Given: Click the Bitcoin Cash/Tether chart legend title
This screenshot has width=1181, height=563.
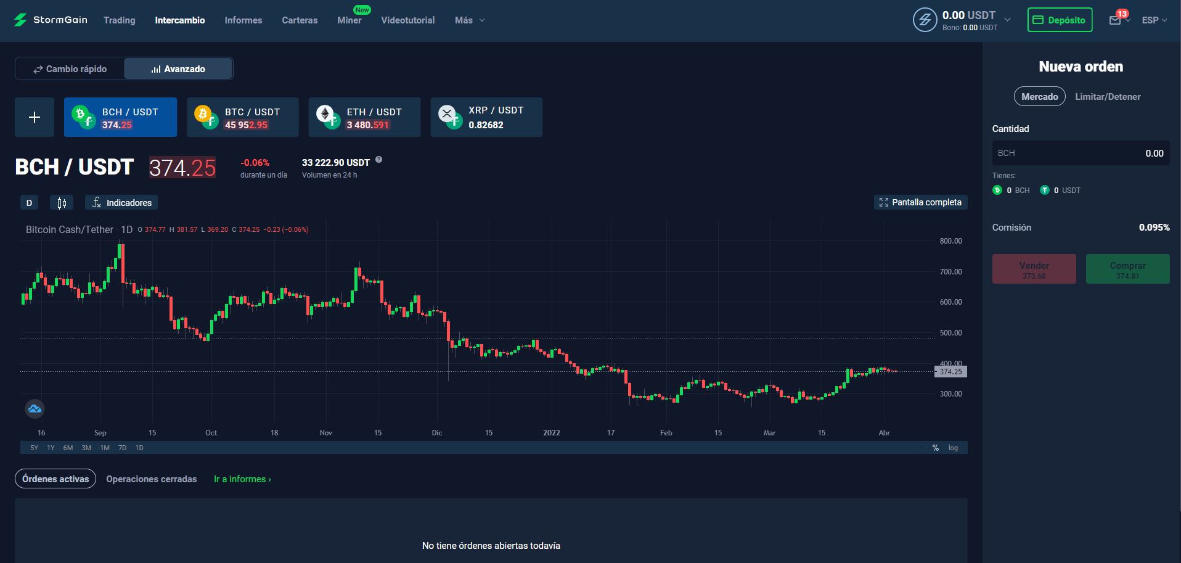Looking at the screenshot, I should point(70,229).
